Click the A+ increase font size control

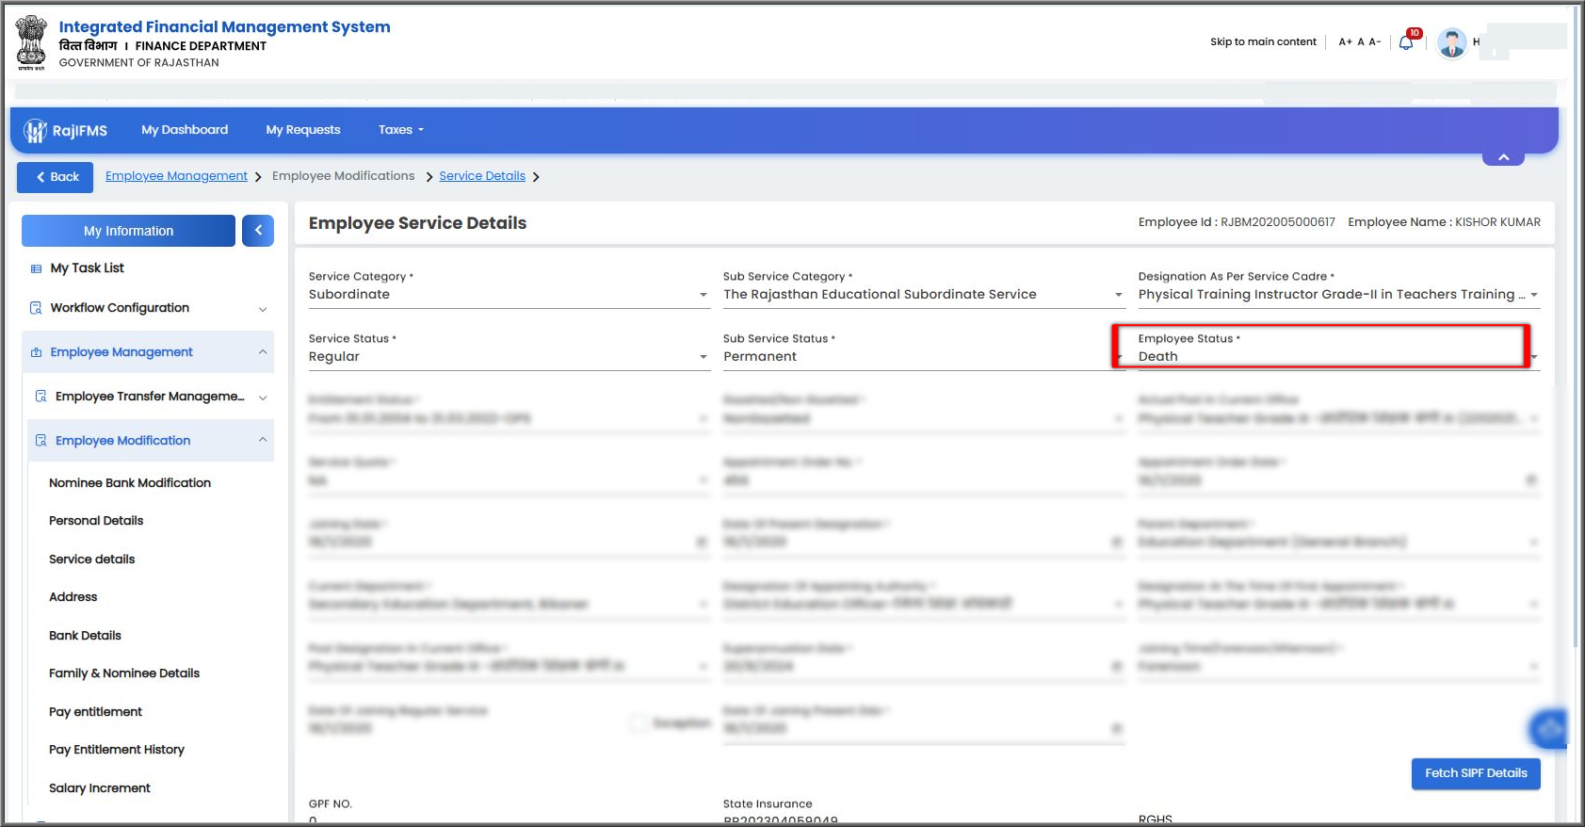click(x=1345, y=41)
